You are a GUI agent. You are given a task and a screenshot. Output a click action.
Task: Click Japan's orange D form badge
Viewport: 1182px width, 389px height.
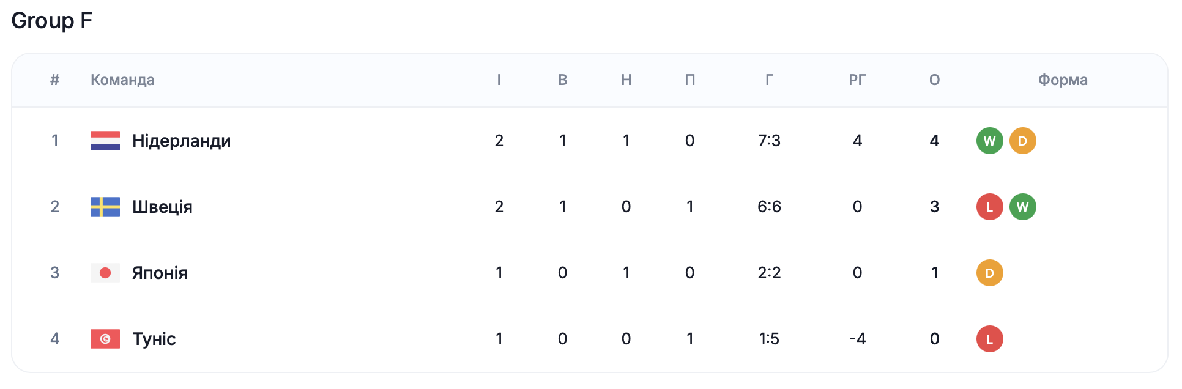click(989, 273)
